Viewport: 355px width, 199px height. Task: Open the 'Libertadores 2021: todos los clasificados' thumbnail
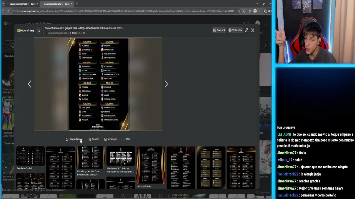(x=121, y=156)
